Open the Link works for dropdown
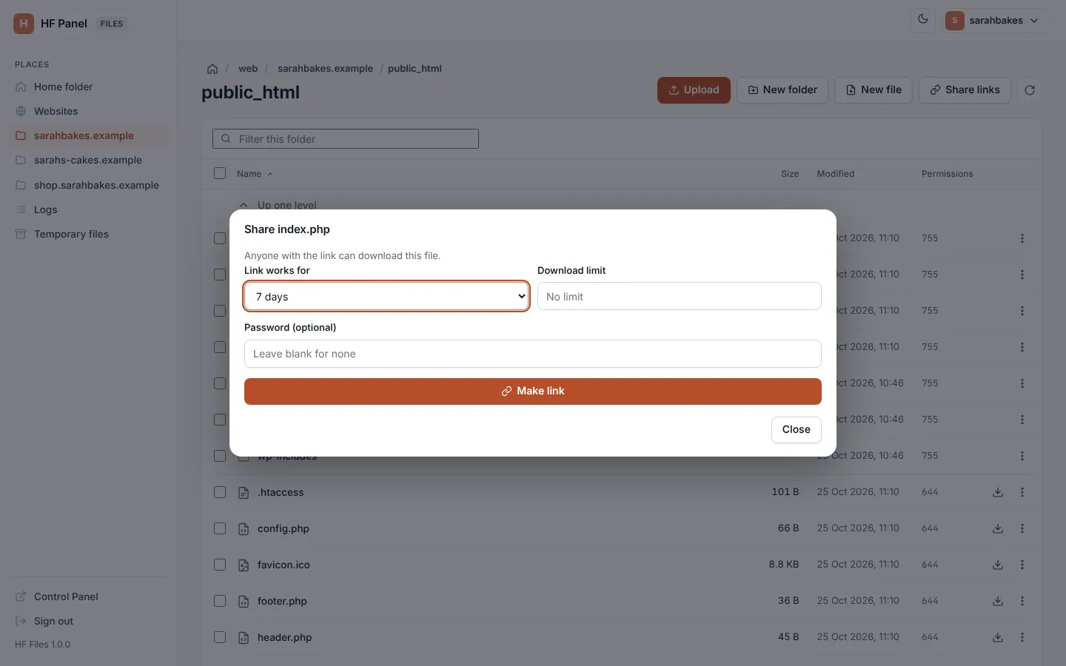The width and height of the screenshot is (1066, 666). click(386, 296)
